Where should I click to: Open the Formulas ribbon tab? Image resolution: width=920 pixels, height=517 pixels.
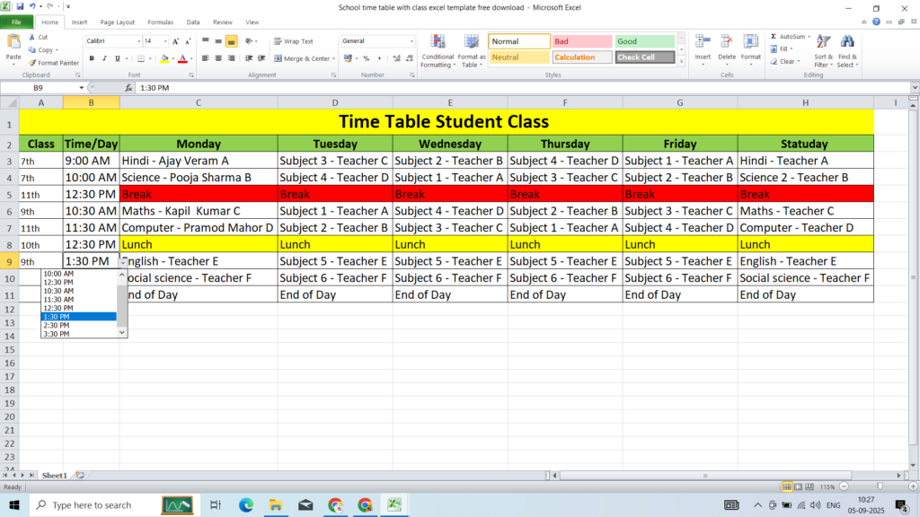[x=161, y=22]
